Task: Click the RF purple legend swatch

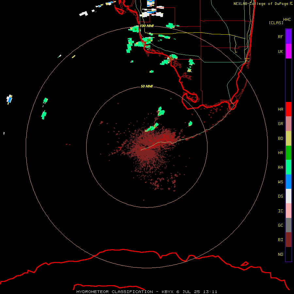Action: click(288, 37)
